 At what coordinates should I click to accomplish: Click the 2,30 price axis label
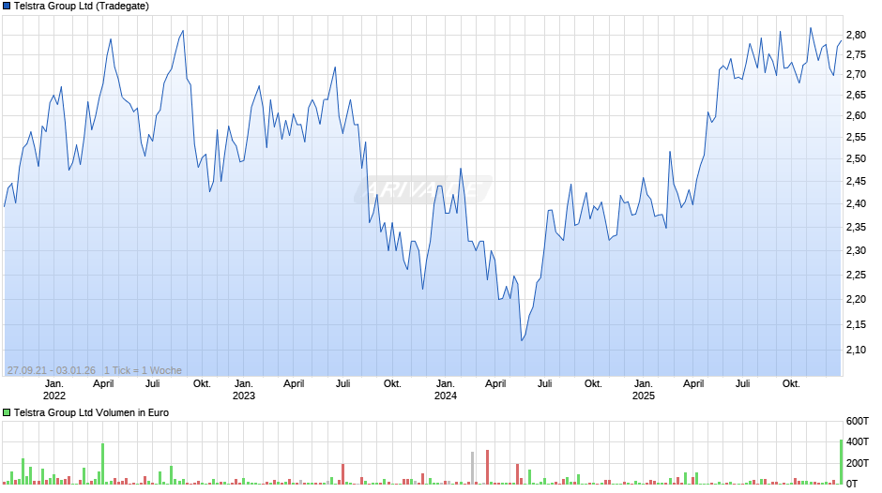pyautogui.click(x=856, y=250)
